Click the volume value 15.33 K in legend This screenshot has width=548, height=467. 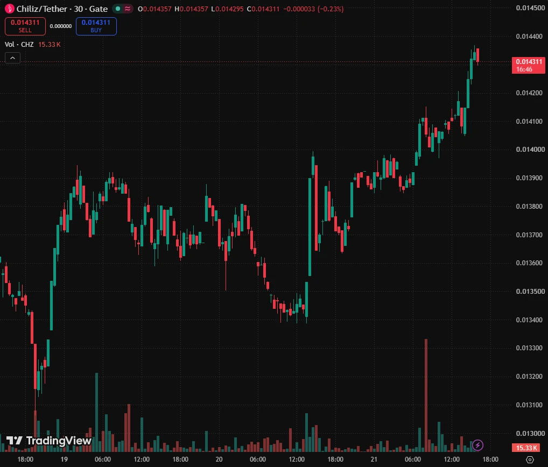point(50,44)
